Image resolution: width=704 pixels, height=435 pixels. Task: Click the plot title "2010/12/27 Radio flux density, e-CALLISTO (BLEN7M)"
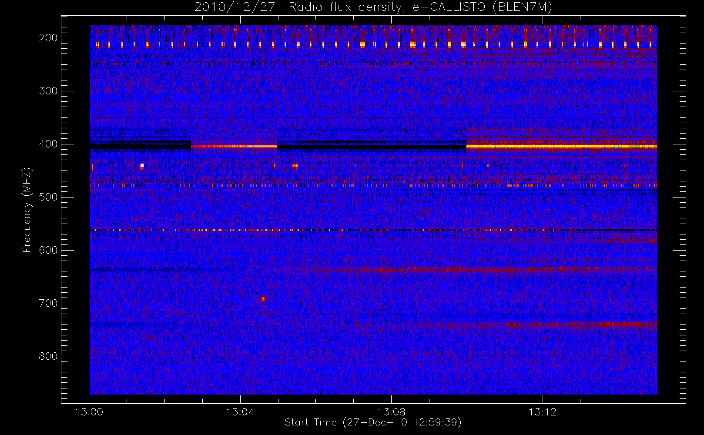point(373,7)
